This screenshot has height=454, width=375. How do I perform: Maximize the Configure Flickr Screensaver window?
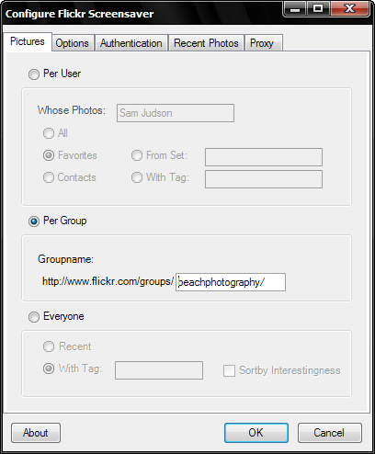click(x=318, y=8)
